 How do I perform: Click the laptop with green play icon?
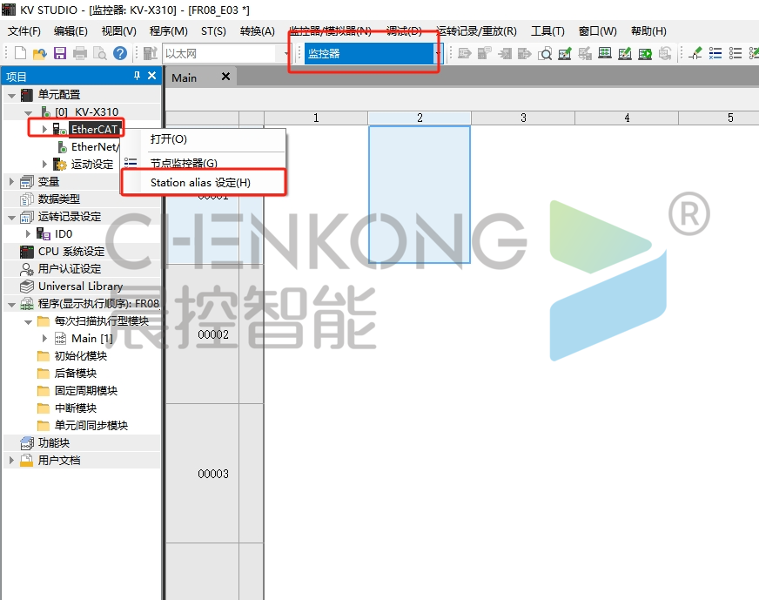(x=645, y=53)
